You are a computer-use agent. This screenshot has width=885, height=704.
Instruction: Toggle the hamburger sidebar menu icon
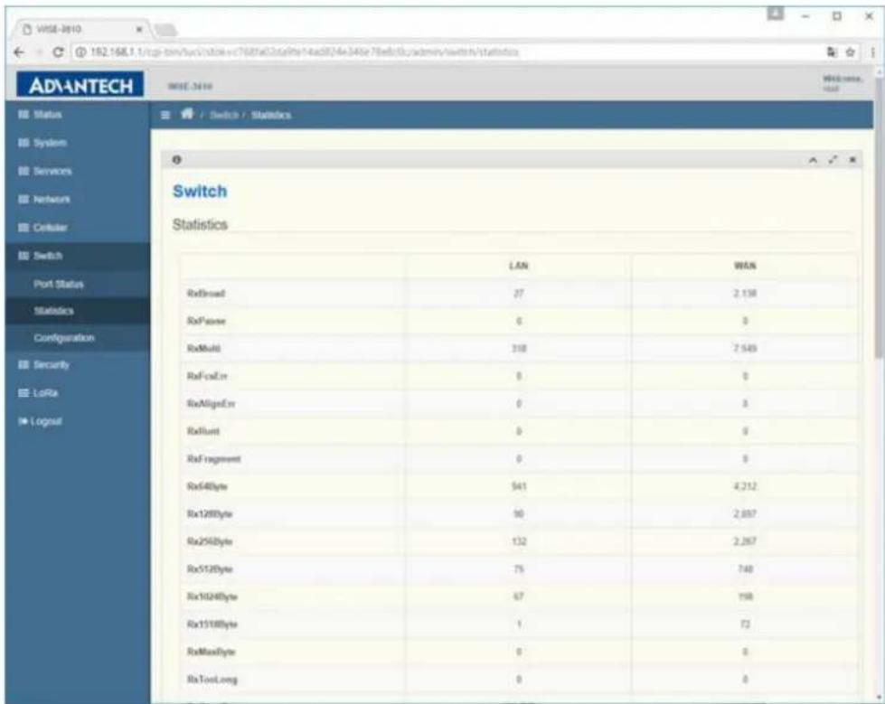click(165, 115)
